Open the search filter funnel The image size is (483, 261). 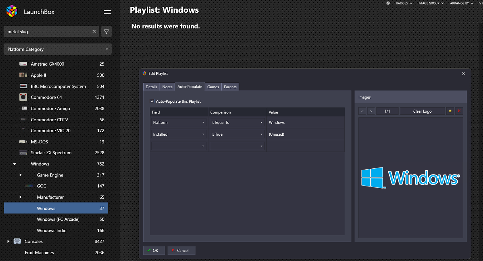click(106, 32)
